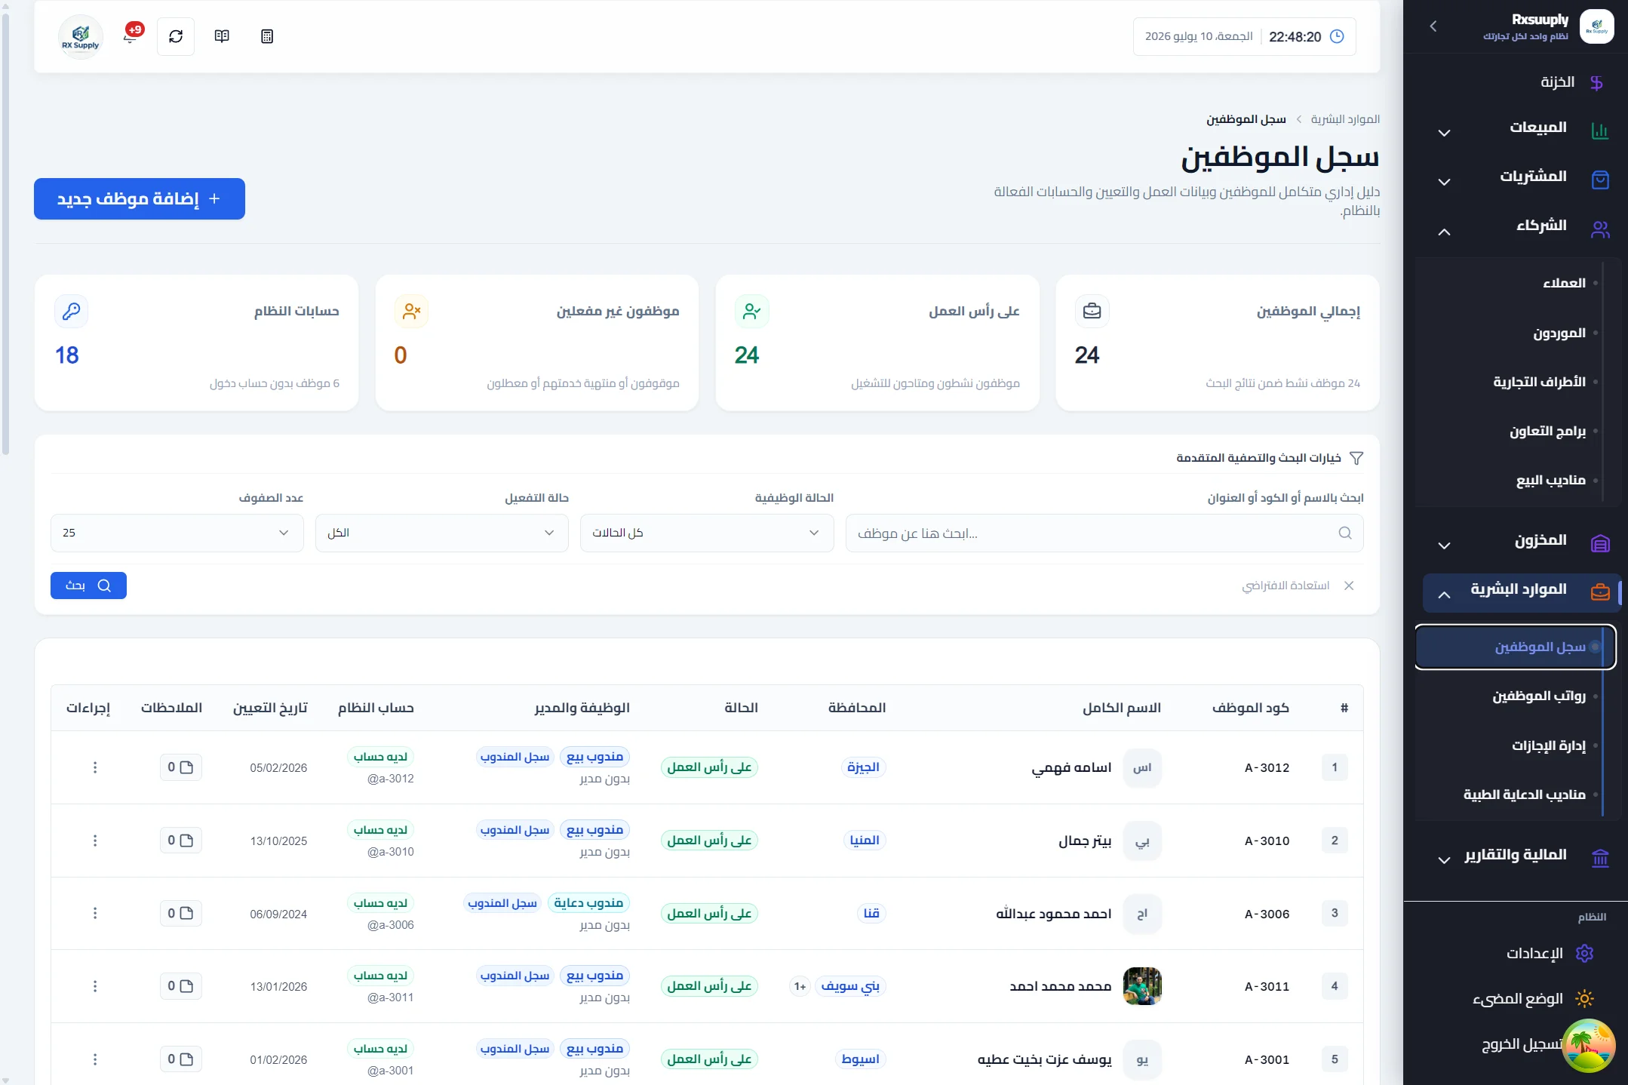The image size is (1628, 1085).
Task: Open the job status dropdown (كل الحالات)
Action: 707,533
